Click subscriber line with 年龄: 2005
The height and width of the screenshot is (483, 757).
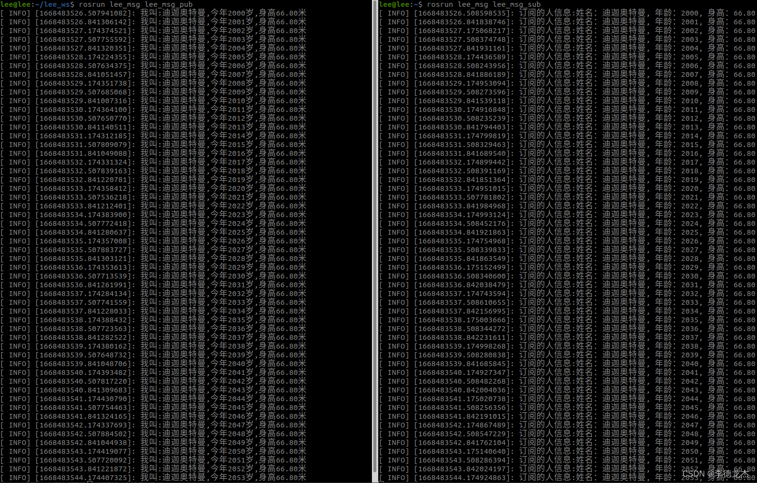[568, 57]
